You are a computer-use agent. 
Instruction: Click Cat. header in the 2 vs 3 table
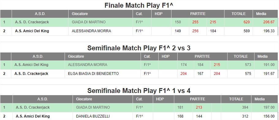coord(147,56)
